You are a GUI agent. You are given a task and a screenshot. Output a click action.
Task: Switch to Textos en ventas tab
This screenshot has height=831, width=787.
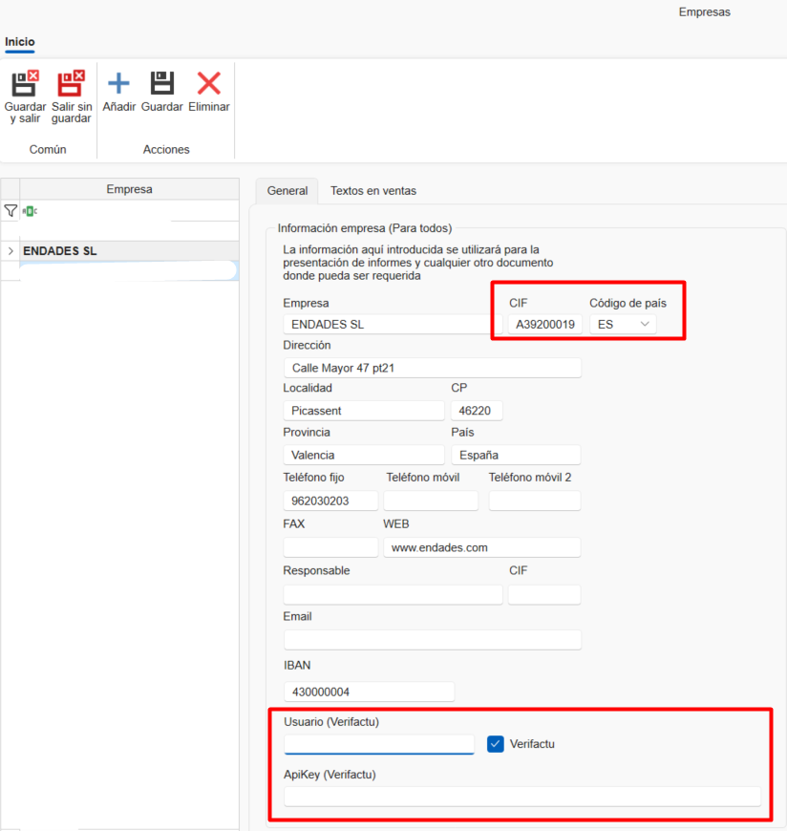tap(372, 191)
